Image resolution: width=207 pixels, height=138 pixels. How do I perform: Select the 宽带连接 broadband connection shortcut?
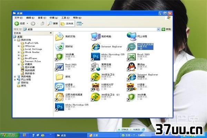(x=96, y=67)
